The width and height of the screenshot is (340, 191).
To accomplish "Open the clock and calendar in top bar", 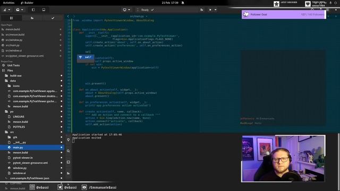I will click(170, 3).
